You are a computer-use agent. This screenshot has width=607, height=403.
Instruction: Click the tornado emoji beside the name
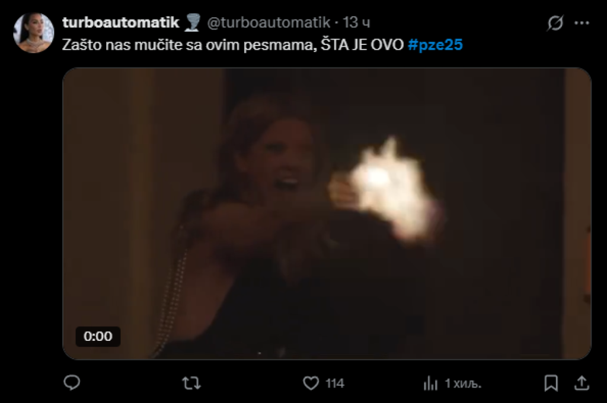tap(193, 22)
